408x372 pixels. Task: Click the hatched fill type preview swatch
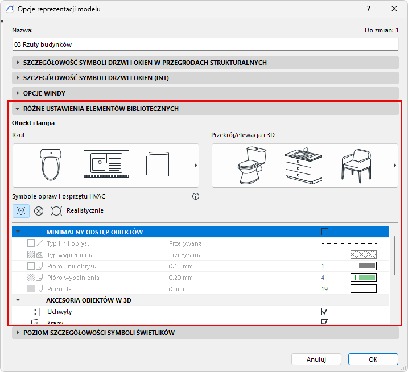coord(364,255)
